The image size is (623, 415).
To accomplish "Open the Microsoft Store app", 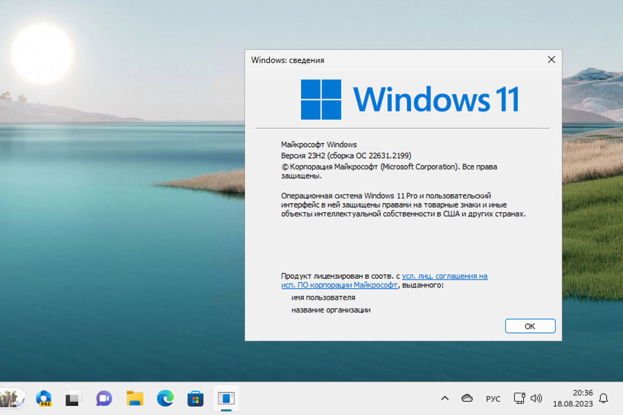I will tap(195, 398).
